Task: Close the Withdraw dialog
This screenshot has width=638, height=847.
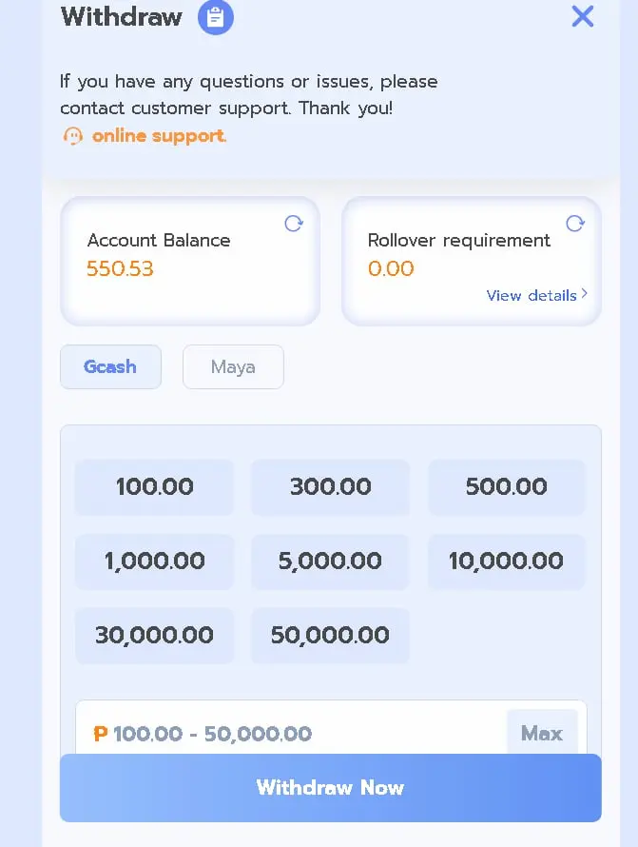Action: click(583, 16)
